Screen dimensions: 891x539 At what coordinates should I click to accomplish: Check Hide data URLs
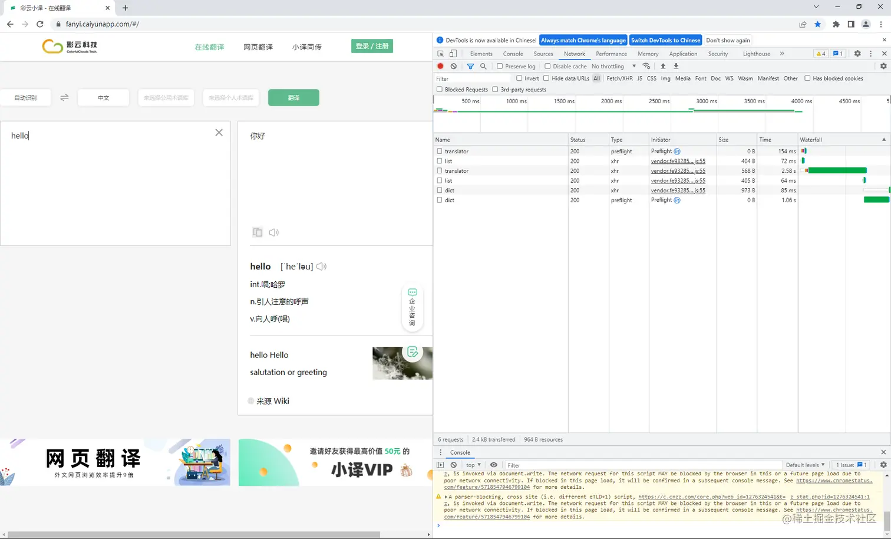[546, 78]
